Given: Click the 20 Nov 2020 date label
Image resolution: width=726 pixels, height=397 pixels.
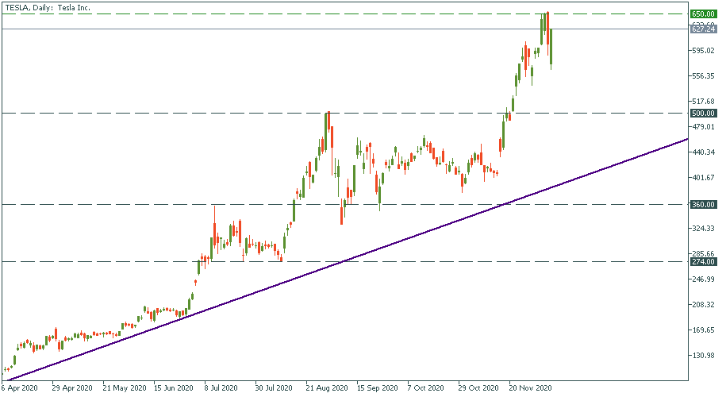Looking at the screenshot, I should point(530,389).
